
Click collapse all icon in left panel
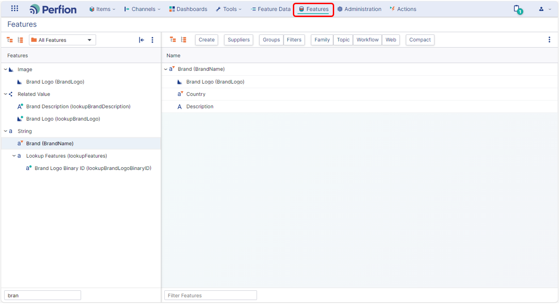click(20, 40)
